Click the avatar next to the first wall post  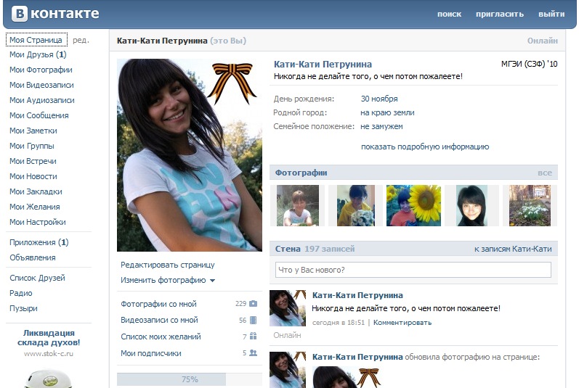(287, 308)
